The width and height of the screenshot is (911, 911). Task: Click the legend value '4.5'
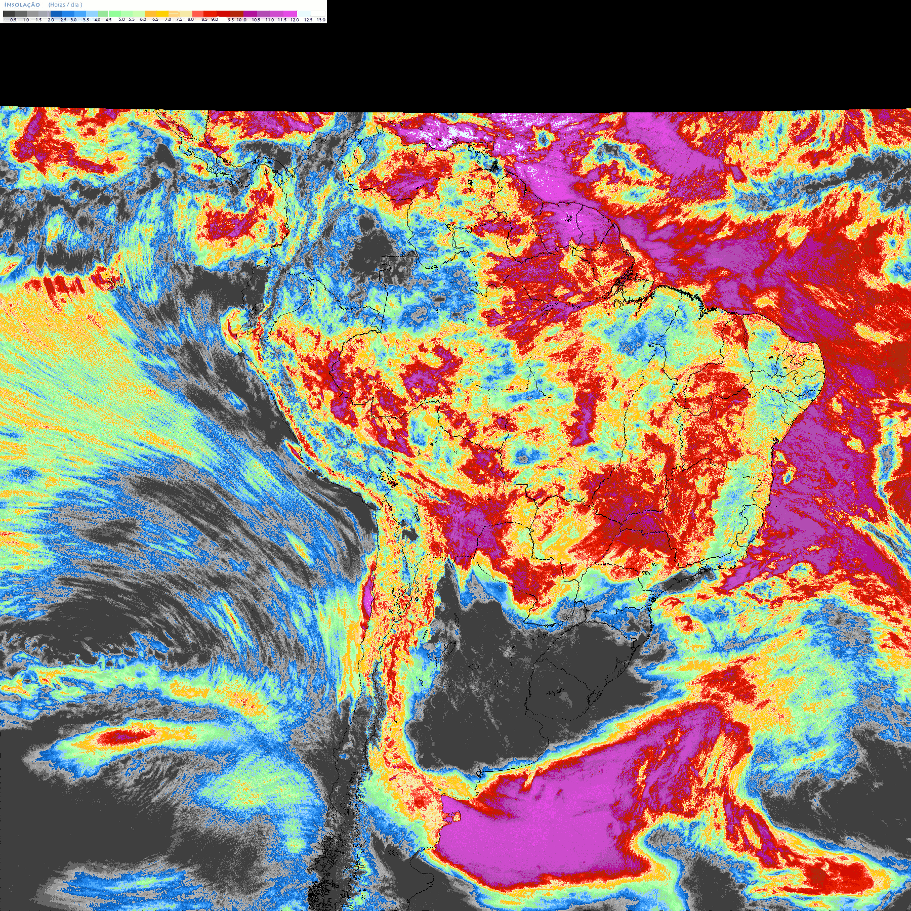click(x=108, y=20)
